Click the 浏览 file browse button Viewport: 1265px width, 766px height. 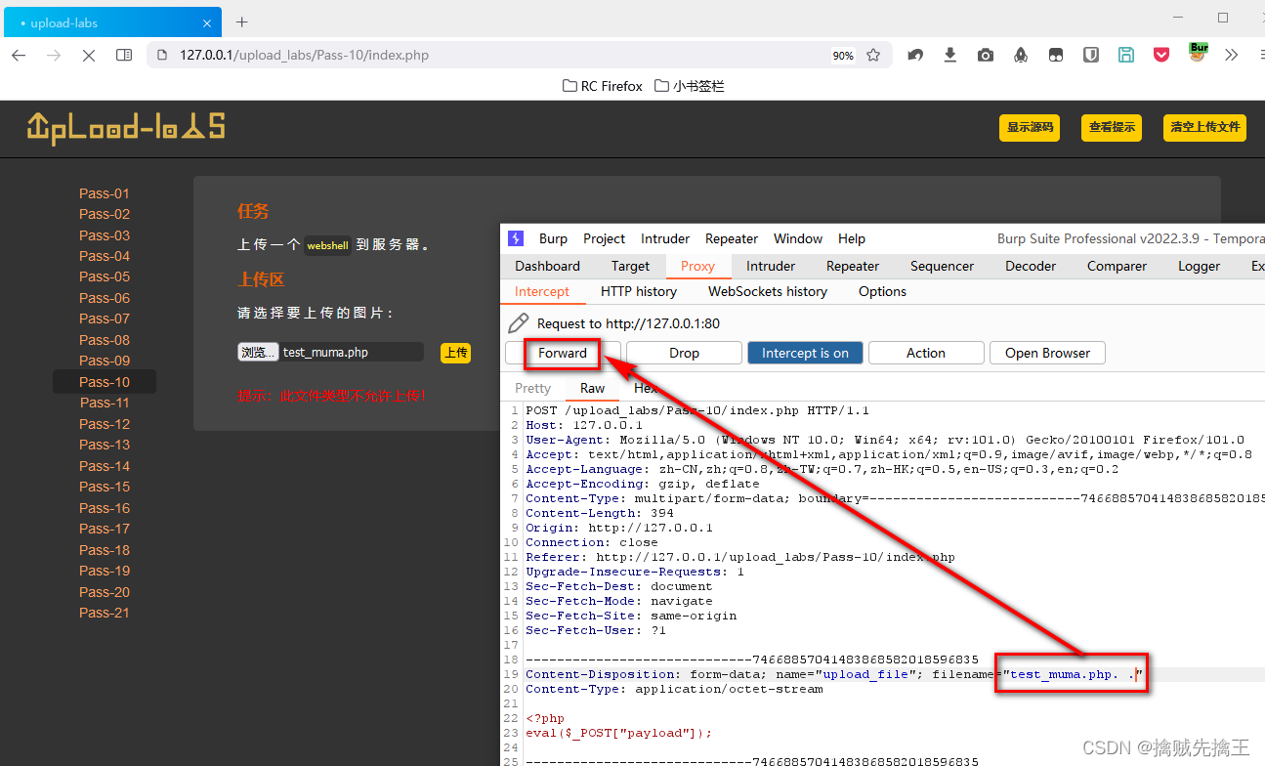[258, 353]
